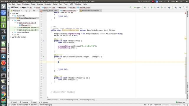Click the Attach debugger to Android process icon

(x=162, y=7)
